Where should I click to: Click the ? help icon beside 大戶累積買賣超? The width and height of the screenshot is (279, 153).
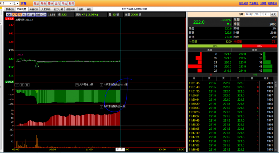tap(102, 85)
